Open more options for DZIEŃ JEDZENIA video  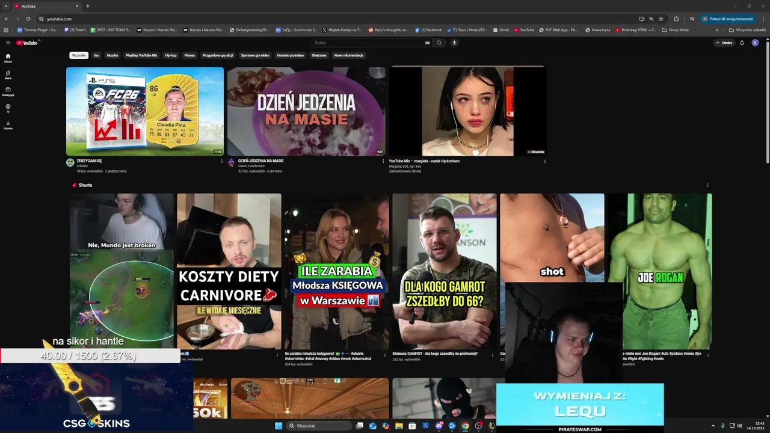coord(383,161)
